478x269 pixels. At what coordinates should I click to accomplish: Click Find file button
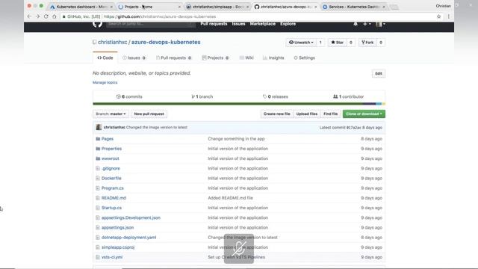[330, 114]
